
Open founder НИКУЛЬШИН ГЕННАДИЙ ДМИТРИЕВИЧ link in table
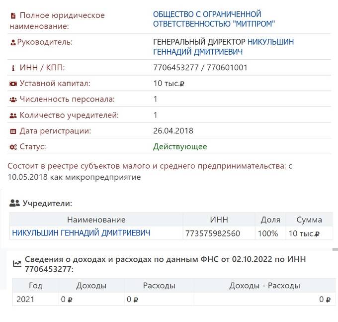tap(81, 233)
